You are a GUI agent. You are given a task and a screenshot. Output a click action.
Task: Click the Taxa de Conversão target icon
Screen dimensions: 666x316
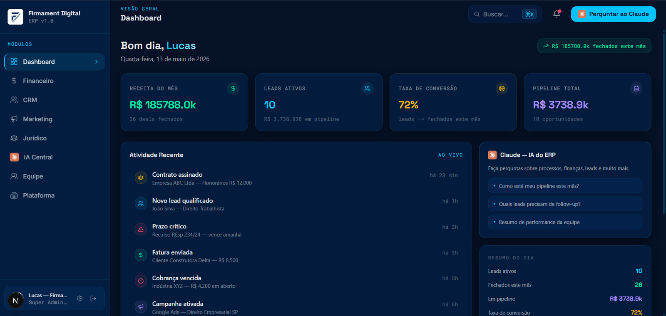coord(502,89)
